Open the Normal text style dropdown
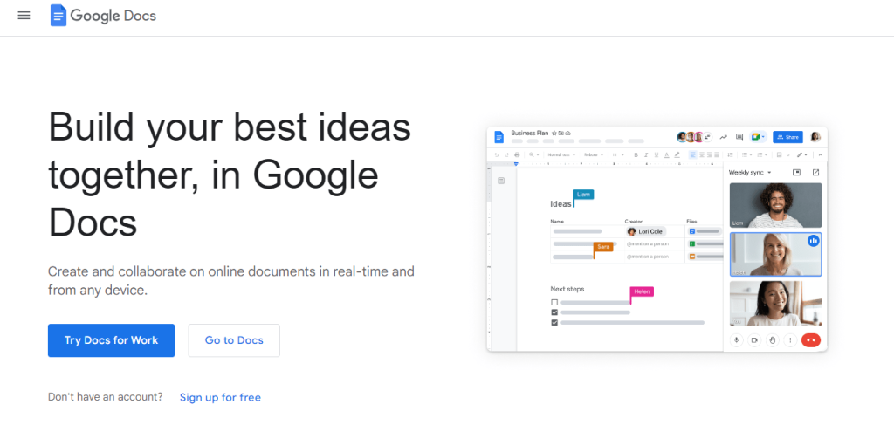Viewport: 894px width, 425px height. click(561, 155)
